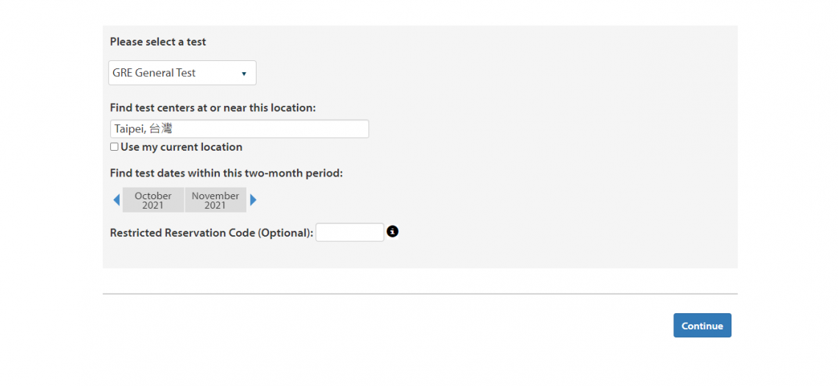
Task: Advance to the next two-month period arrow
Action: [254, 200]
